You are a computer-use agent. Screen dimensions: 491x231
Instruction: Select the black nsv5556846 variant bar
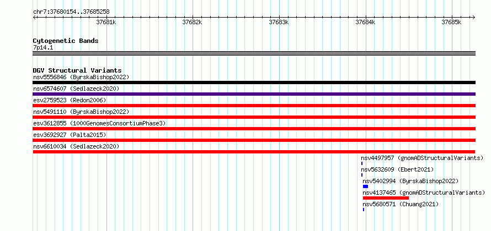point(254,82)
